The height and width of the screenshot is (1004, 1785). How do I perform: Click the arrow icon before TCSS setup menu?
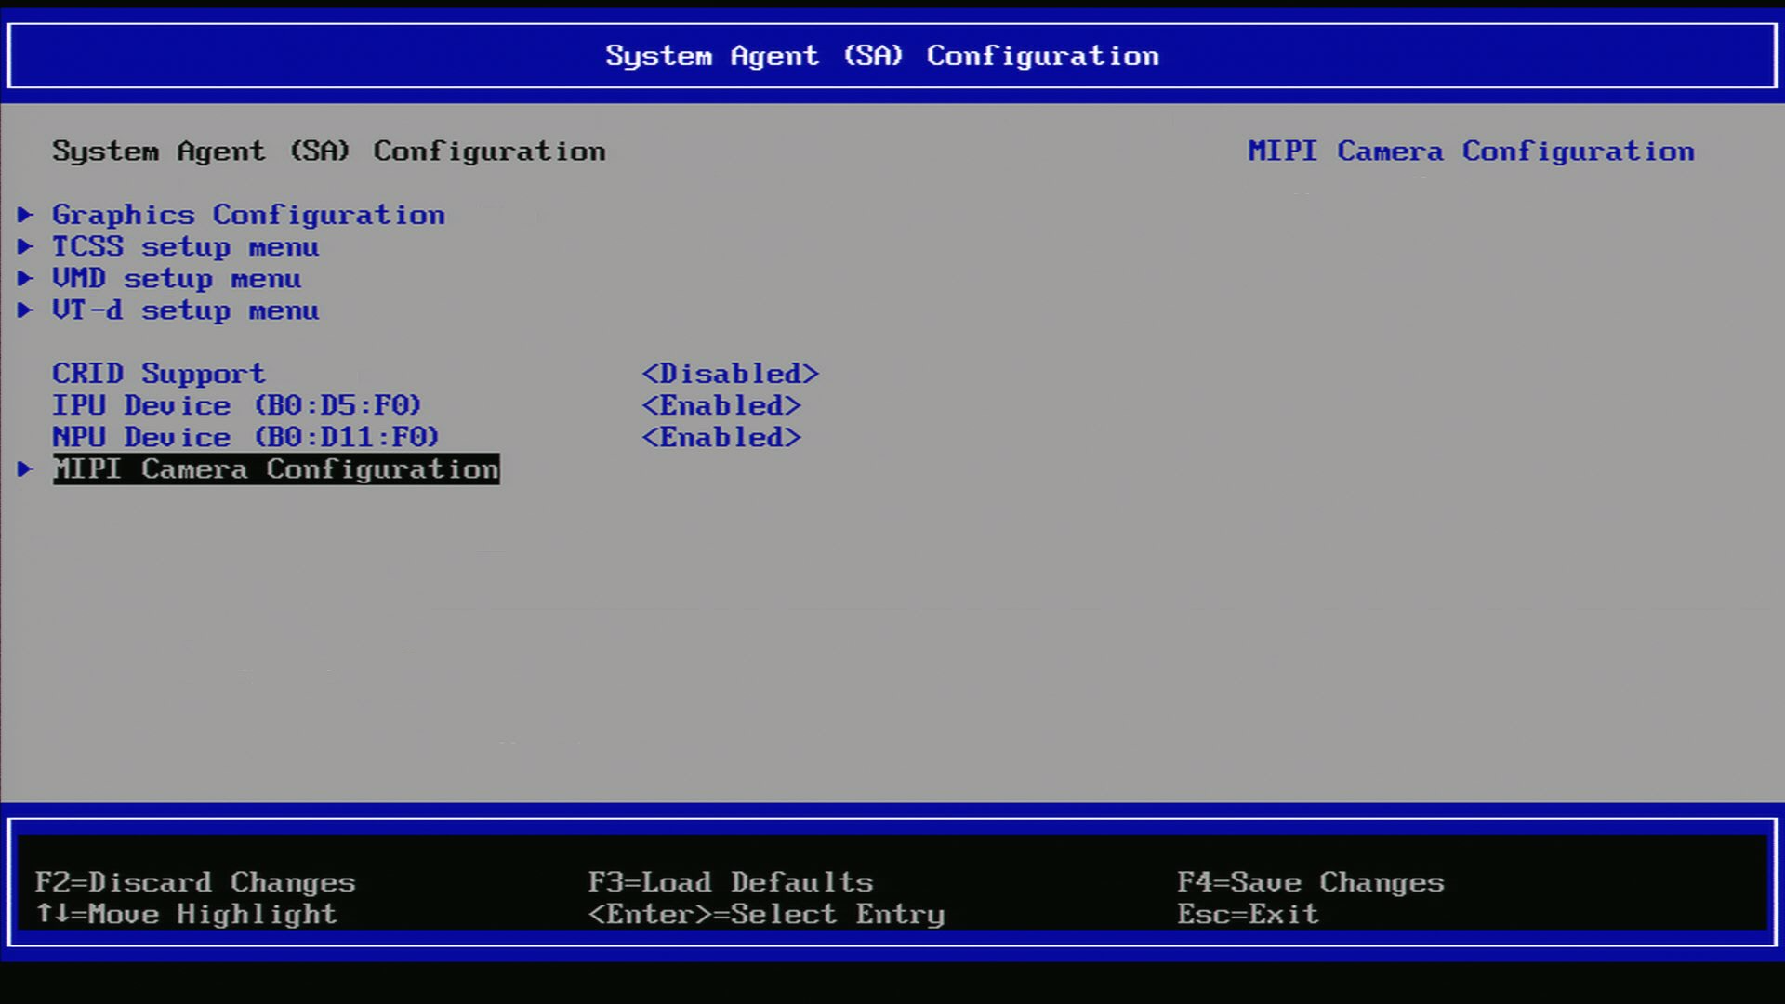[x=25, y=246]
